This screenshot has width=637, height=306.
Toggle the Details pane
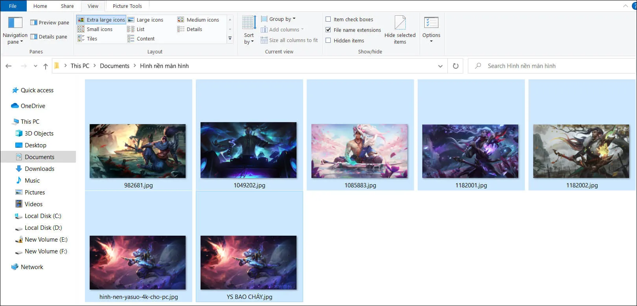point(49,37)
